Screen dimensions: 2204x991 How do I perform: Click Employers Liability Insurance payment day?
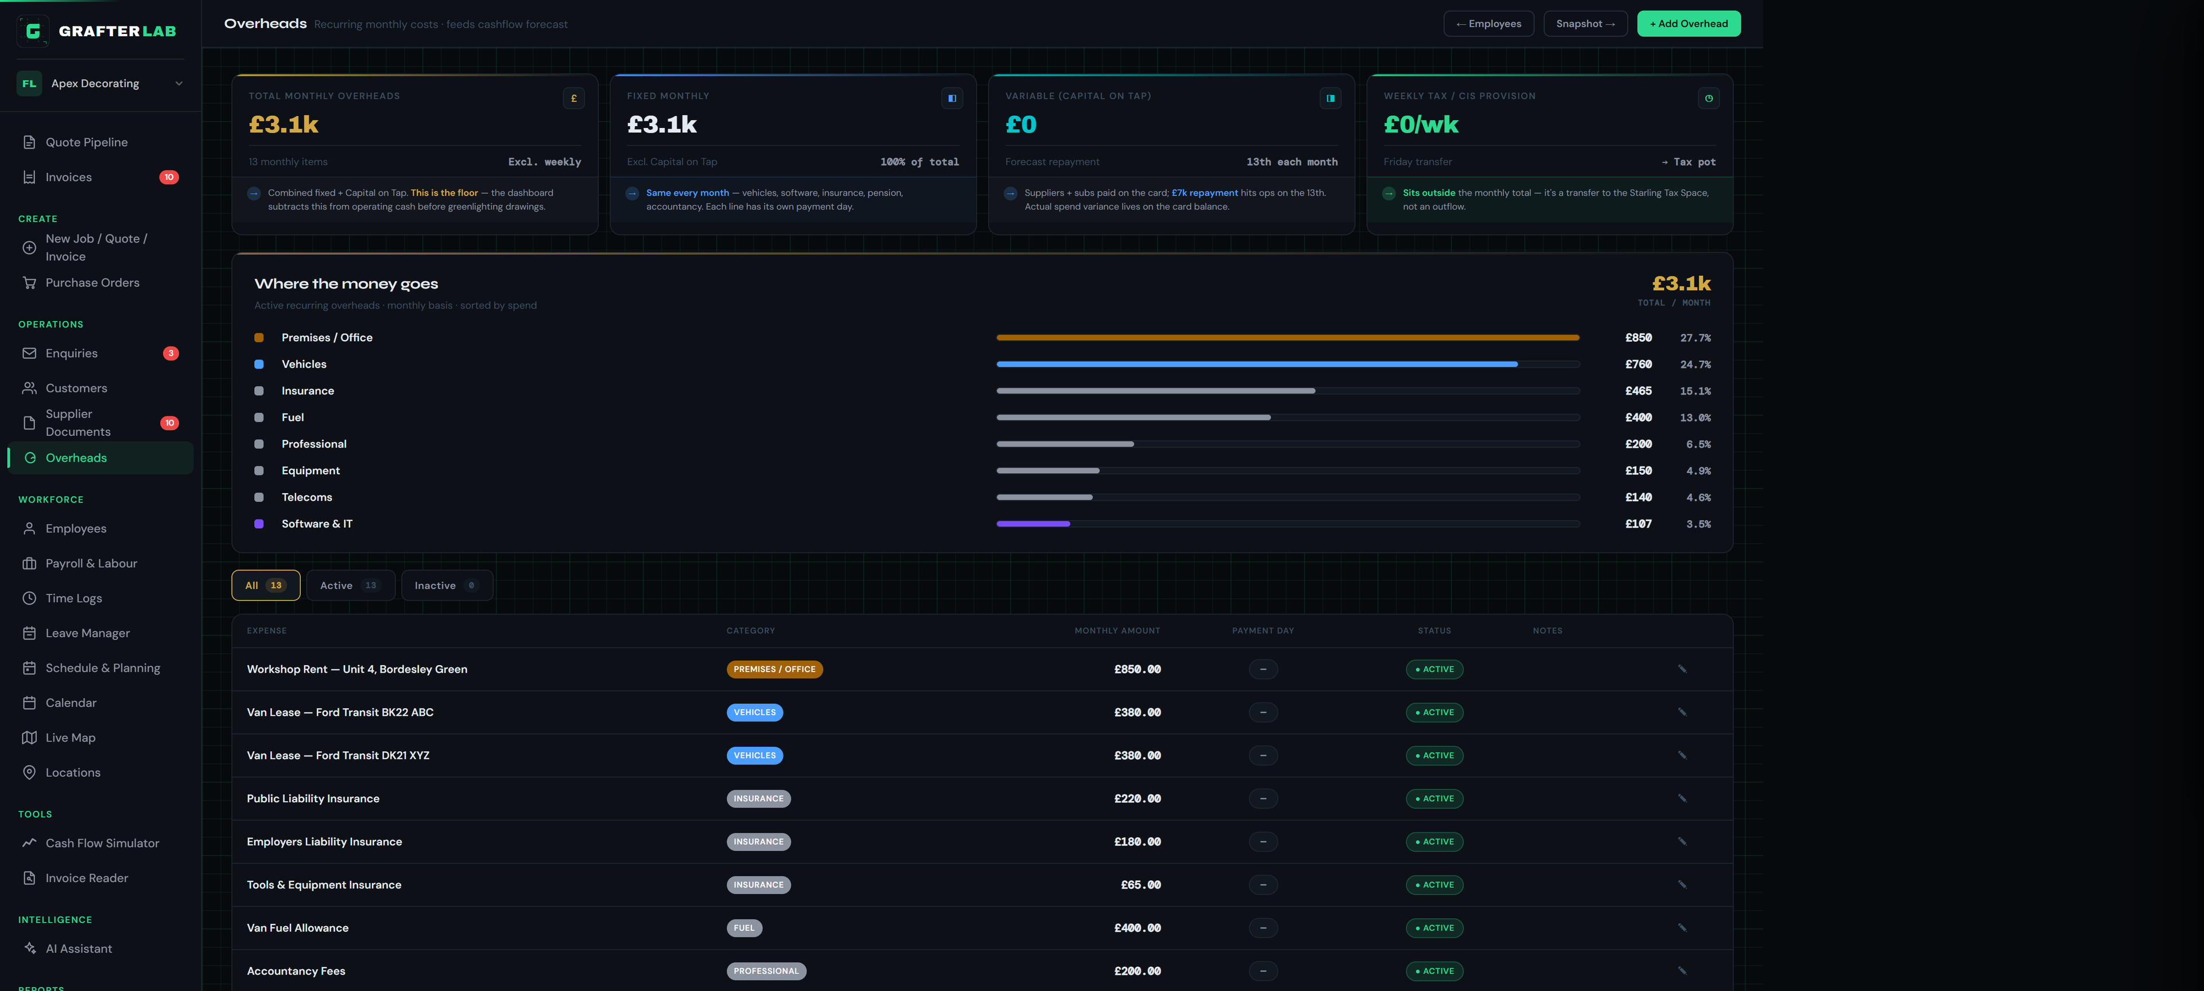point(1263,842)
